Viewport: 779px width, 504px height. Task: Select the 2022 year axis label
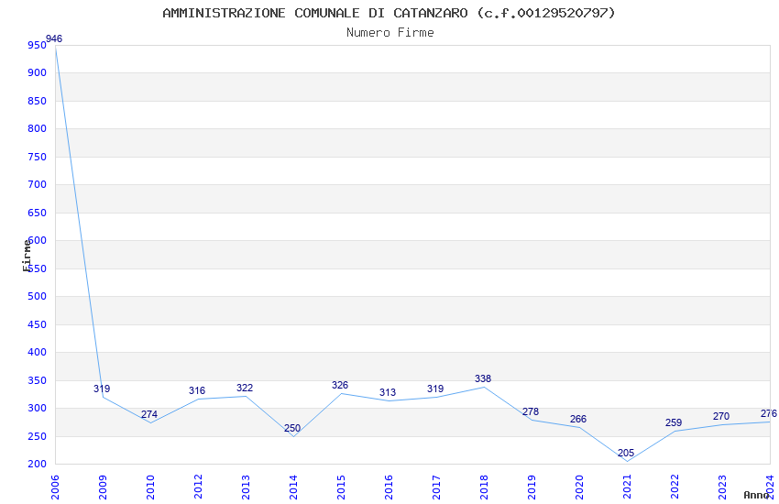point(675,488)
